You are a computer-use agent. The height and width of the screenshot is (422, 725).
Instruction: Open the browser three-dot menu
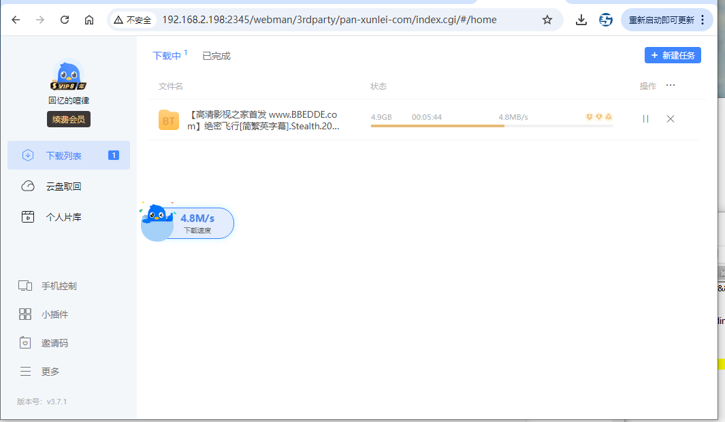point(703,20)
